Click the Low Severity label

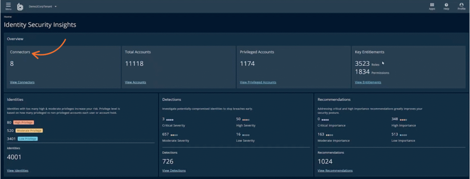click(x=245, y=140)
